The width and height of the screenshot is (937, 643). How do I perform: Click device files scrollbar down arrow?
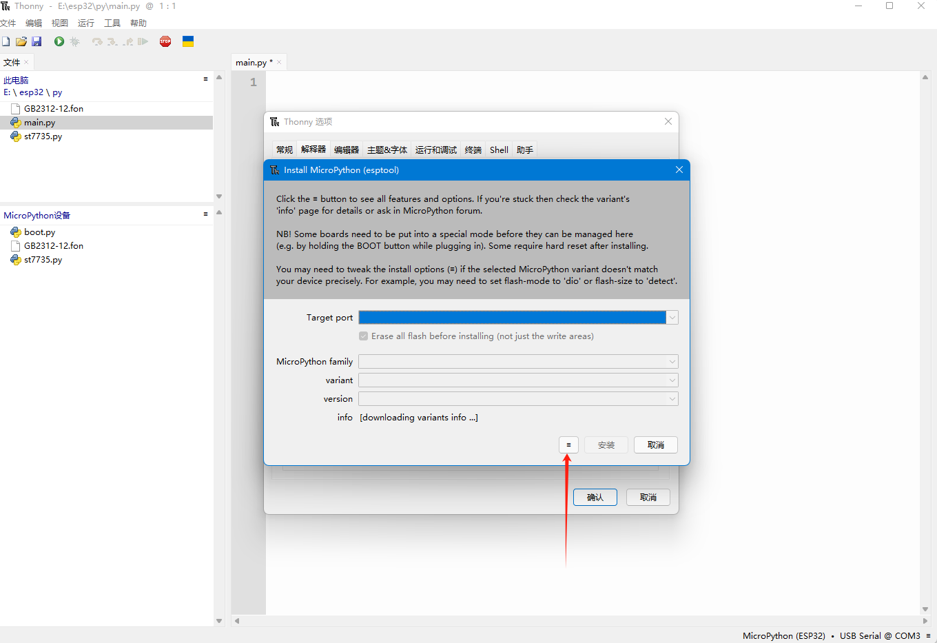point(219,620)
